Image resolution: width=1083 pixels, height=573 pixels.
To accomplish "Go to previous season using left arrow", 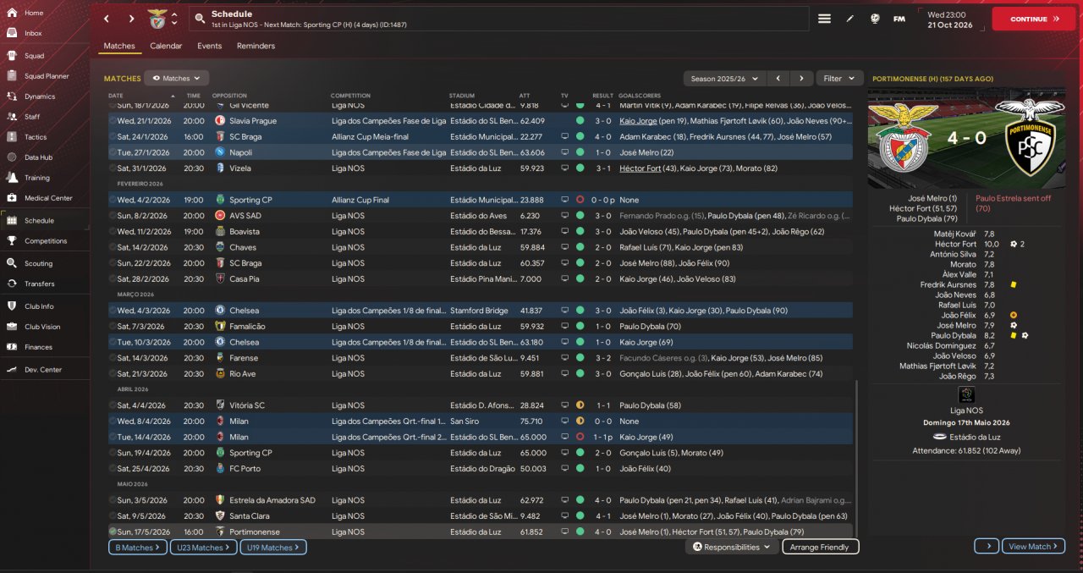I will (x=778, y=78).
